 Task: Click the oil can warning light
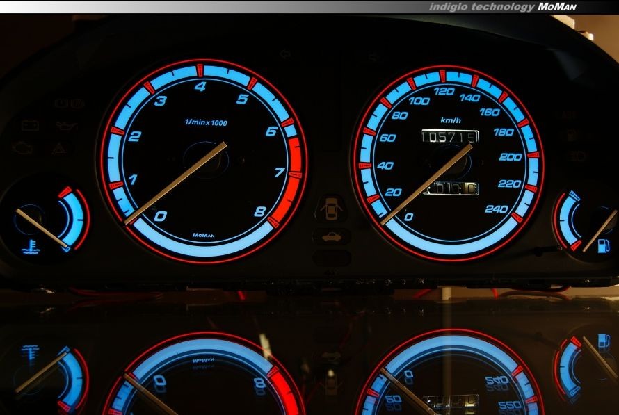[x=67, y=127]
